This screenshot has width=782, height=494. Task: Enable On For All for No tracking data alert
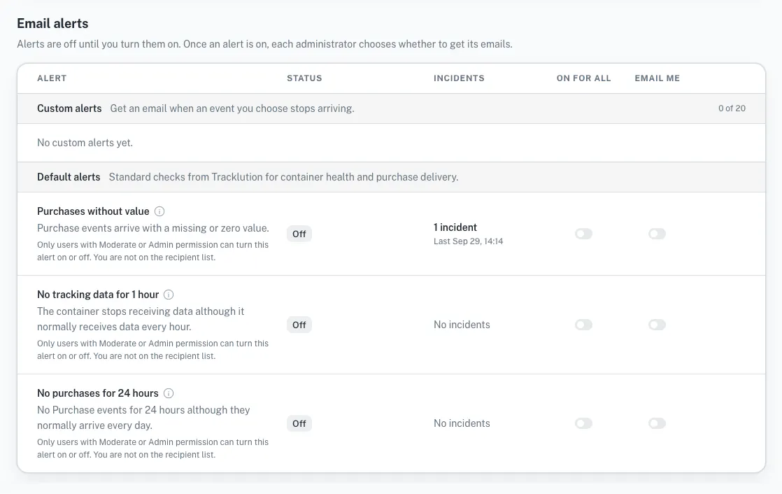coord(583,325)
